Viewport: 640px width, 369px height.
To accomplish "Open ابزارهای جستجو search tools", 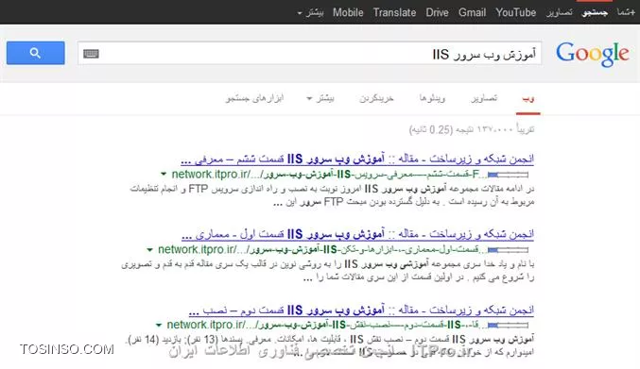I will point(254,98).
